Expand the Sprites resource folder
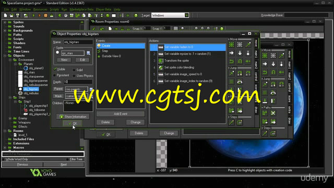Screen dimensions: 334x188 click(x=5, y=22)
